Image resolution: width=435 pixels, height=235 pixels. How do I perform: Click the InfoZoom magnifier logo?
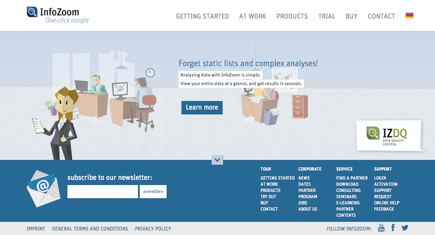point(32,12)
